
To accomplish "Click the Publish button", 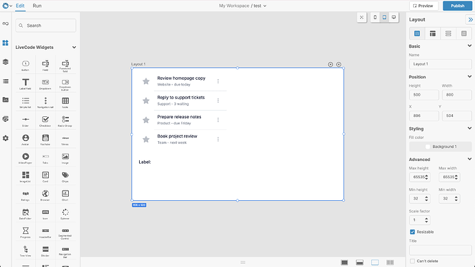I will 457,6.
